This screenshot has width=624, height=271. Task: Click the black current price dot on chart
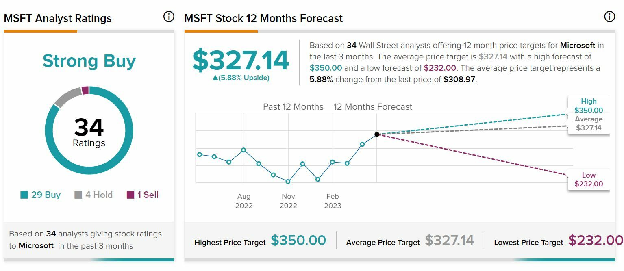377,134
